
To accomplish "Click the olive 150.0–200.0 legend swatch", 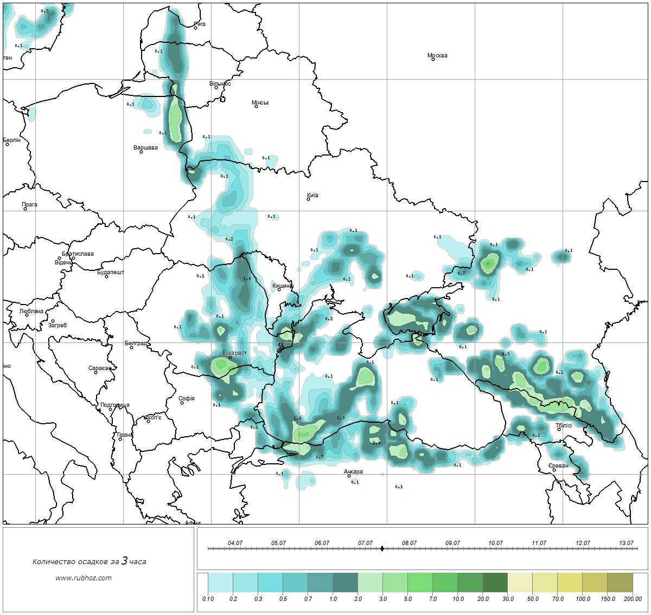I will click(x=620, y=584).
